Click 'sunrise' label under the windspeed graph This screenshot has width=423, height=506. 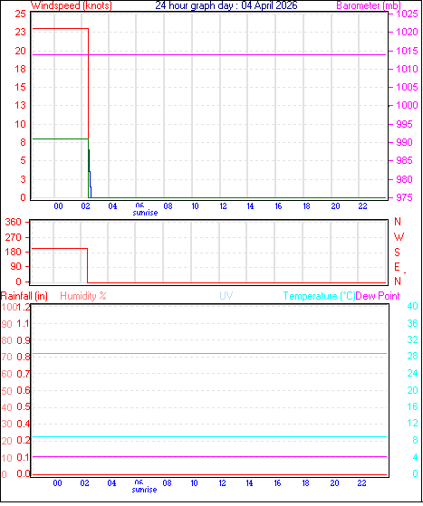[x=145, y=213]
